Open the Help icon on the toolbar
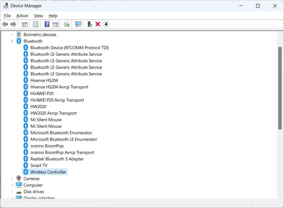This screenshot has width=284, height=208. click(x=47, y=24)
